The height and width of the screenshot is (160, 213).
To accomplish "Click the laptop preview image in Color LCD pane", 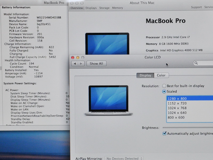I will pyautogui.click(x=108, y=101).
